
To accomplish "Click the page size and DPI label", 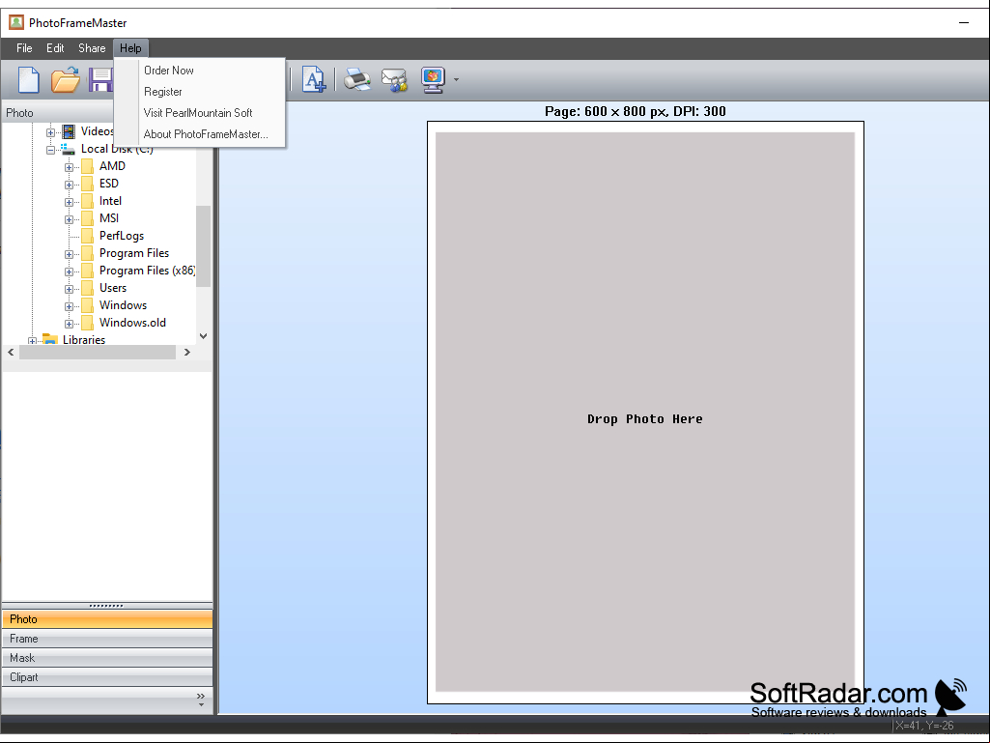I will pyautogui.click(x=636, y=112).
